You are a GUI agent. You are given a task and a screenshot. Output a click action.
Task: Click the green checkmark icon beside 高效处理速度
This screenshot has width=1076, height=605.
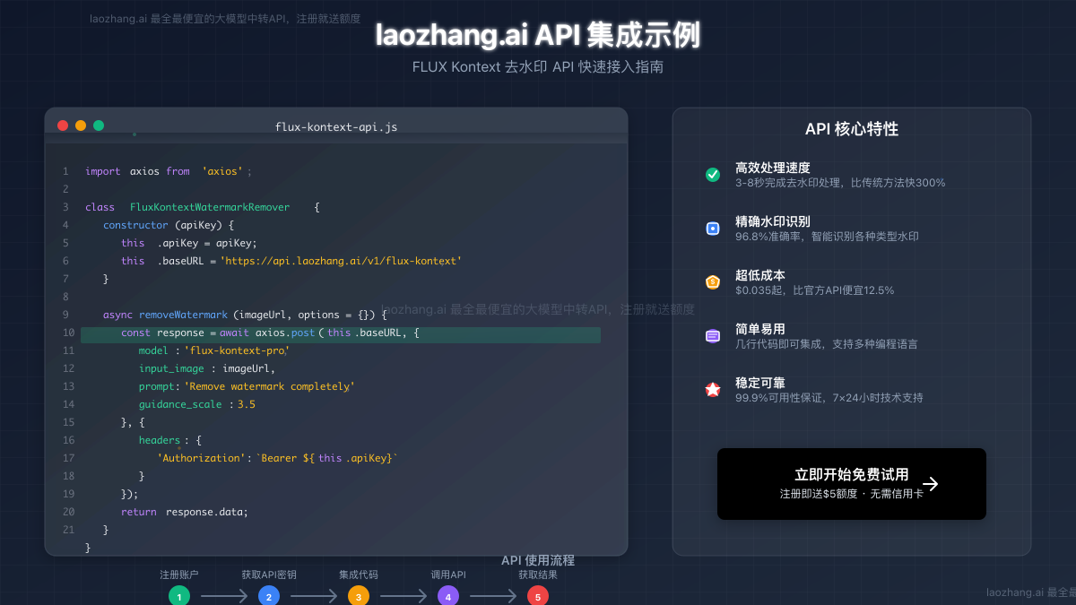click(713, 175)
